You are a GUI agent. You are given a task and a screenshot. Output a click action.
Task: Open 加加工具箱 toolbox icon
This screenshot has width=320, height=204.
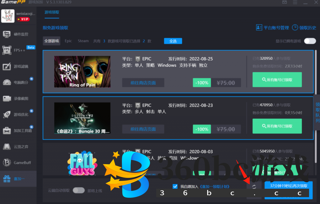click(x=7, y=130)
